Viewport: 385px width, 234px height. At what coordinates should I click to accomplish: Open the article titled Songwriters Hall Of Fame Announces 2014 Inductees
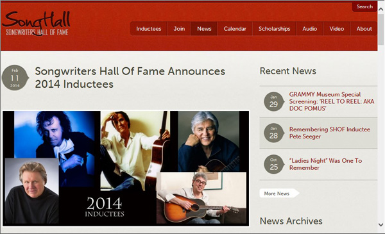pos(130,78)
